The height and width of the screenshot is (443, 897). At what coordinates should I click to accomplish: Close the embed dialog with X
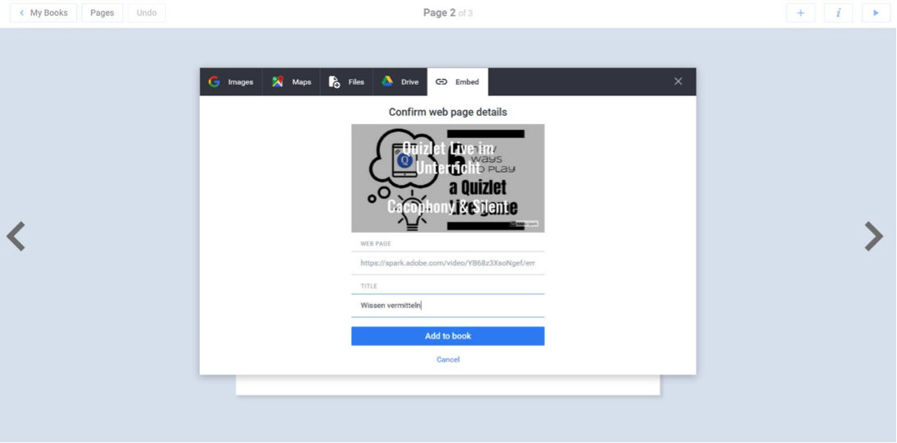click(x=678, y=81)
